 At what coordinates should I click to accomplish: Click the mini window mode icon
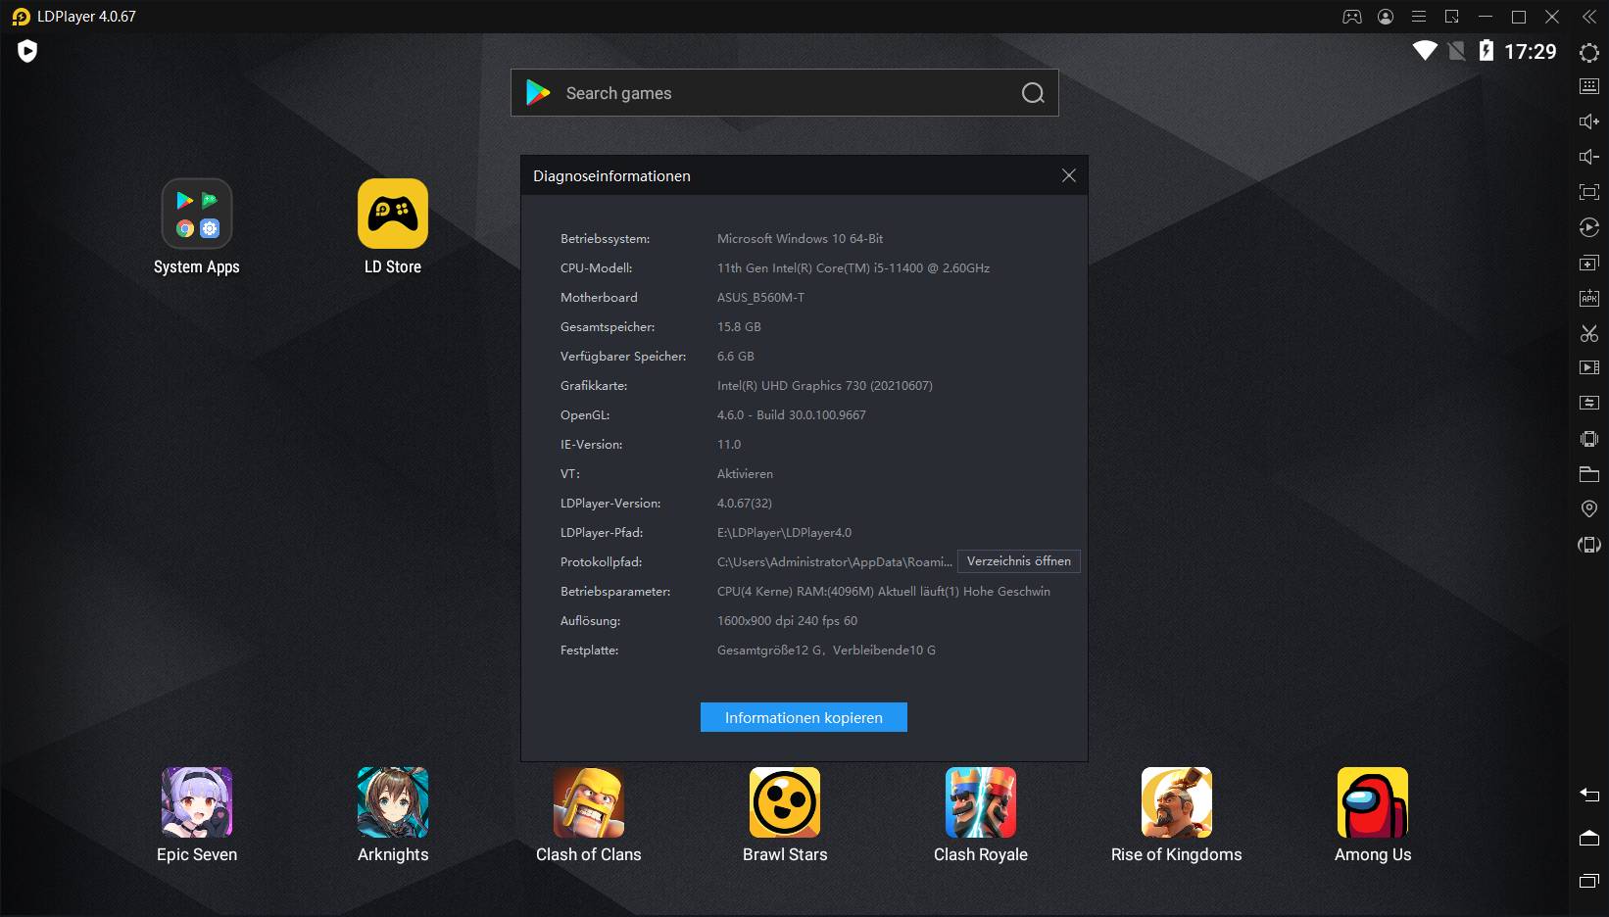[x=1452, y=17]
